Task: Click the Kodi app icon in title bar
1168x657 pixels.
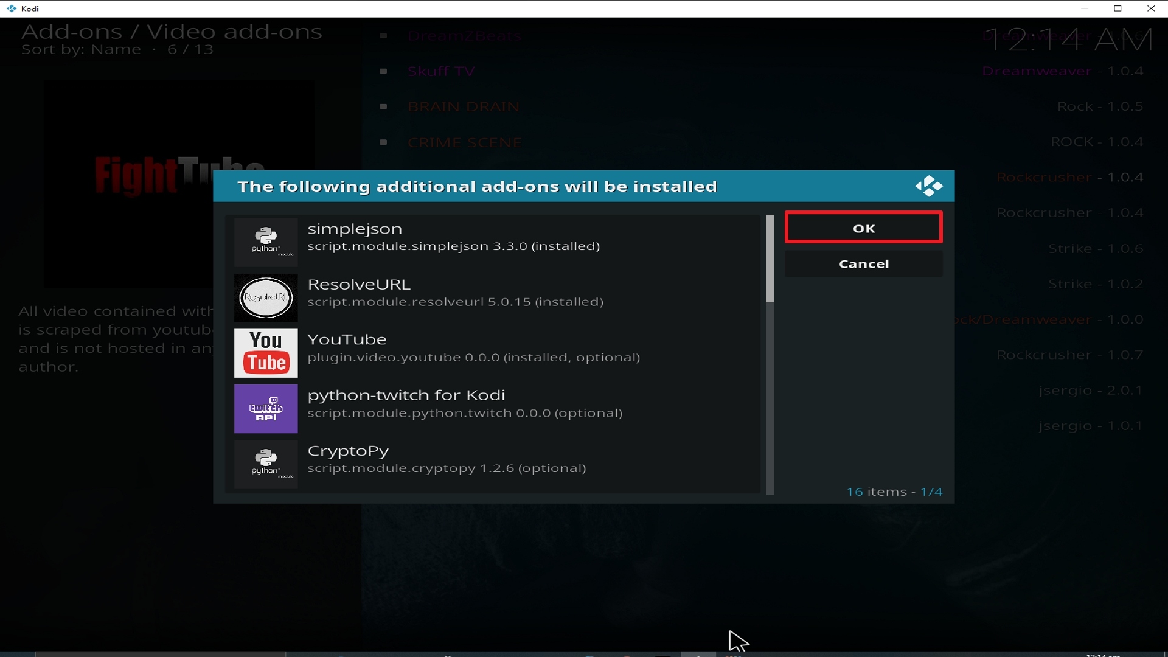Action: [11, 9]
